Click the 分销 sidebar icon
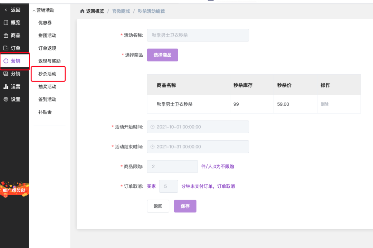Screen dimensions: 373x248 click(6, 74)
